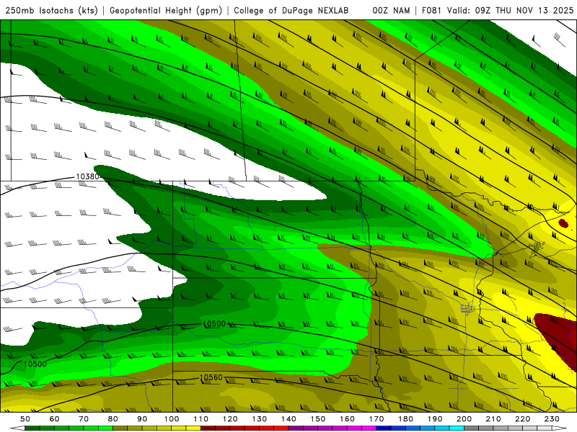
Task: Select the darkest green swatch at scale start
Action: pyautogui.click(x=32, y=428)
